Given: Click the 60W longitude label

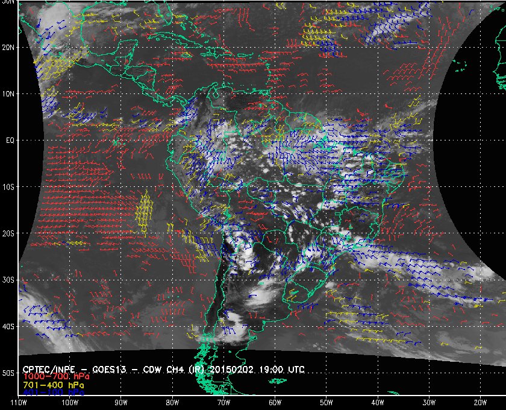Looking at the screenshot, I should point(275,403).
